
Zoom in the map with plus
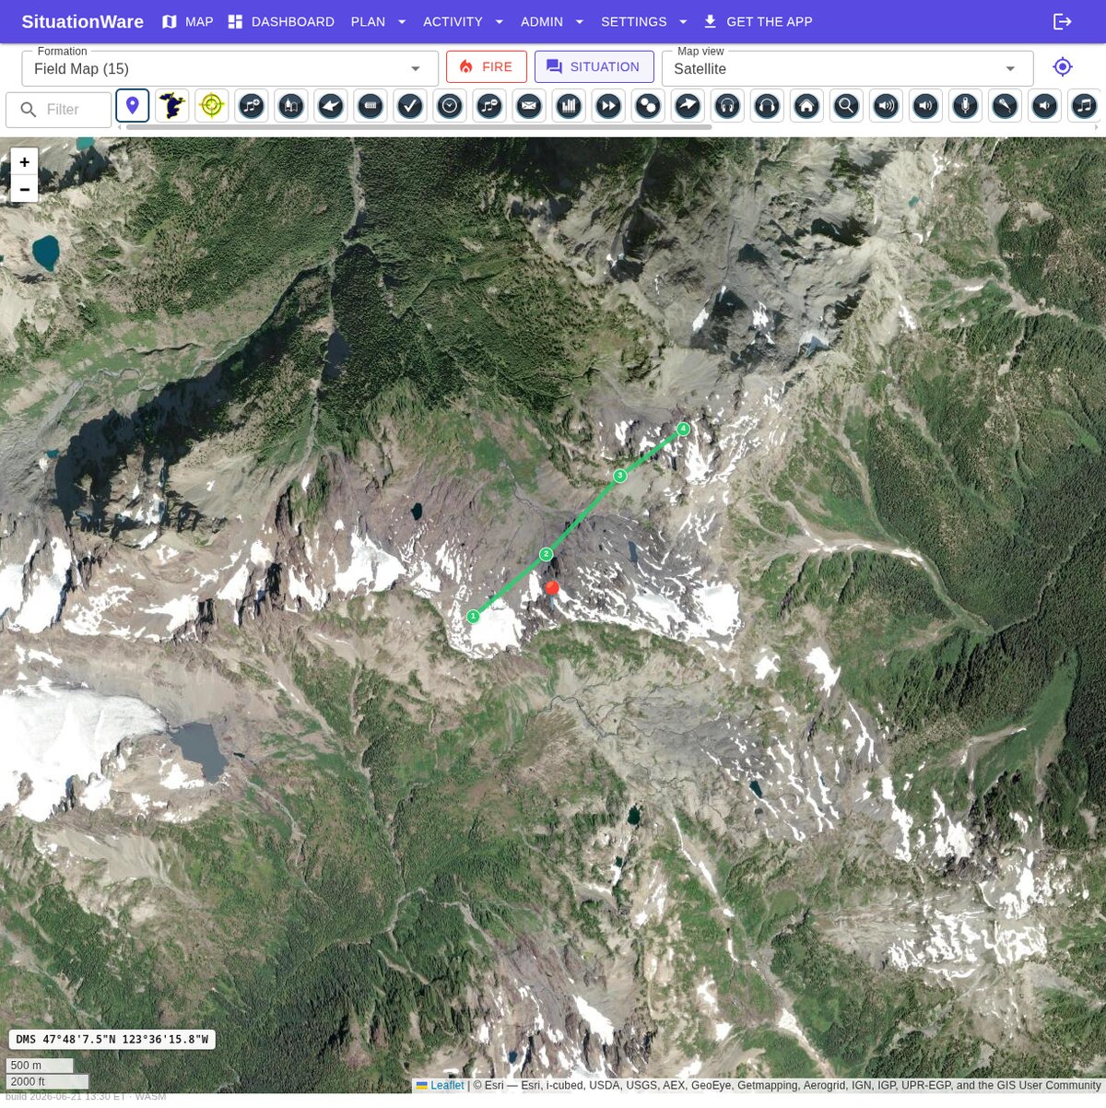coord(25,162)
